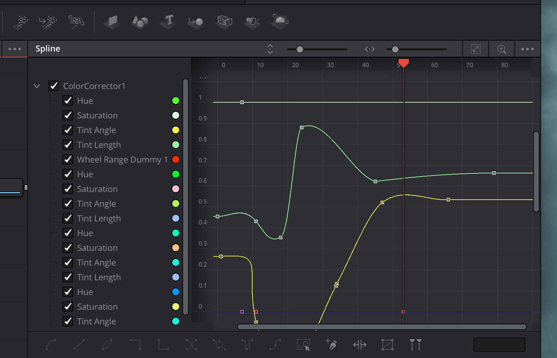
Task: Click frame 20 on the time ruler
Action: (x=295, y=65)
